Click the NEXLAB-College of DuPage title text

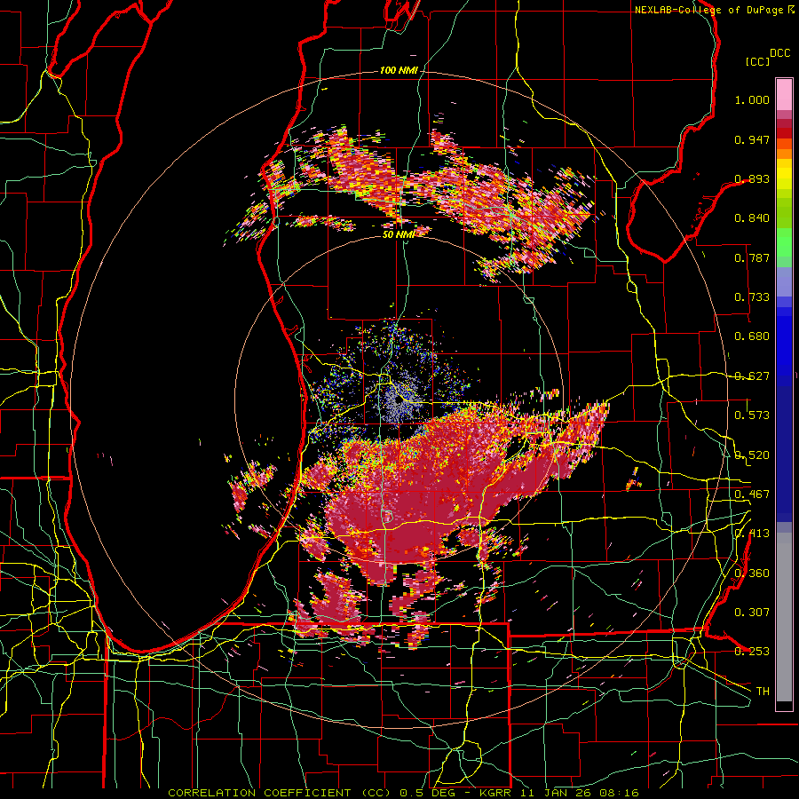point(714,10)
